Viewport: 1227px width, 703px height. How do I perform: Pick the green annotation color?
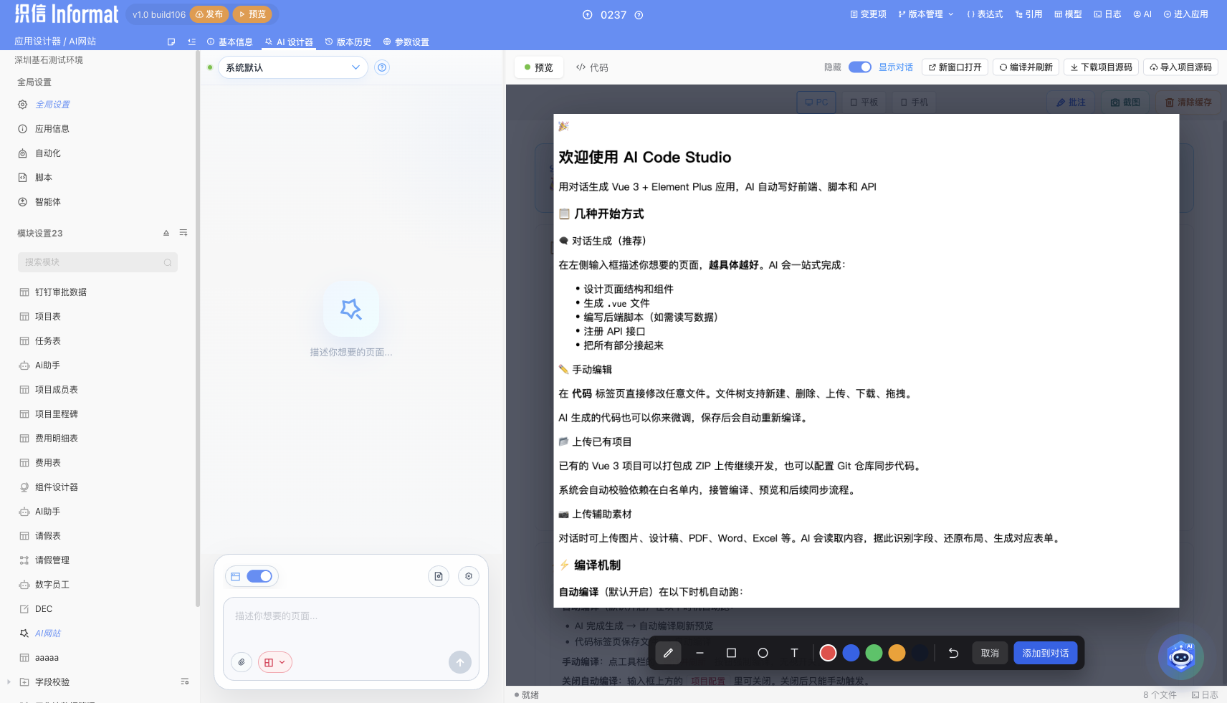(874, 653)
